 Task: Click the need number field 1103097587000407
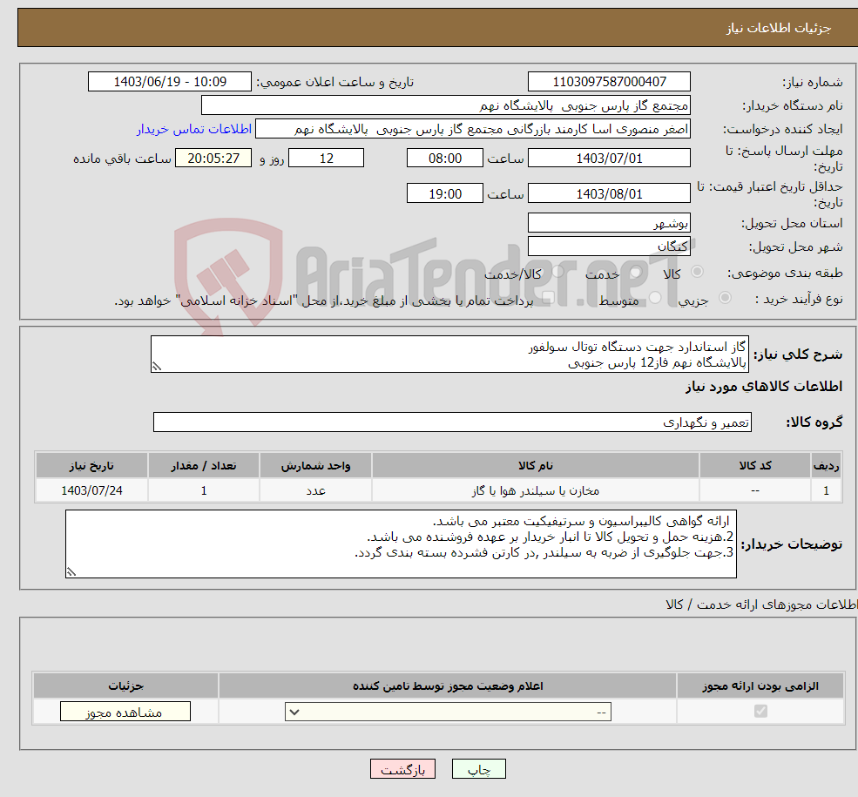point(609,82)
